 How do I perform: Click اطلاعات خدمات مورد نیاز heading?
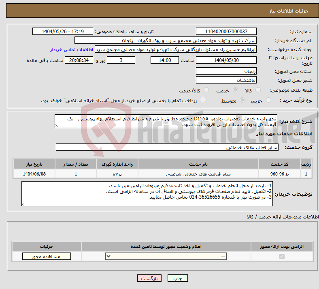(x=284, y=134)
